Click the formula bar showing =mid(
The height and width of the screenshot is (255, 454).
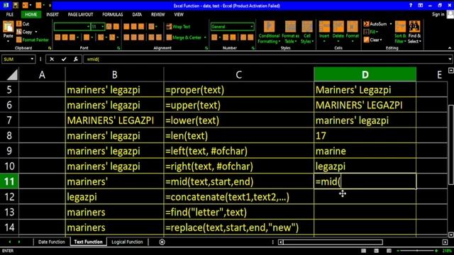pos(268,59)
